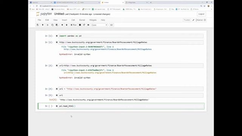Insert a cell below with the plus icon
The width and height of the screenshot is (242, 136).
(43, 25)
